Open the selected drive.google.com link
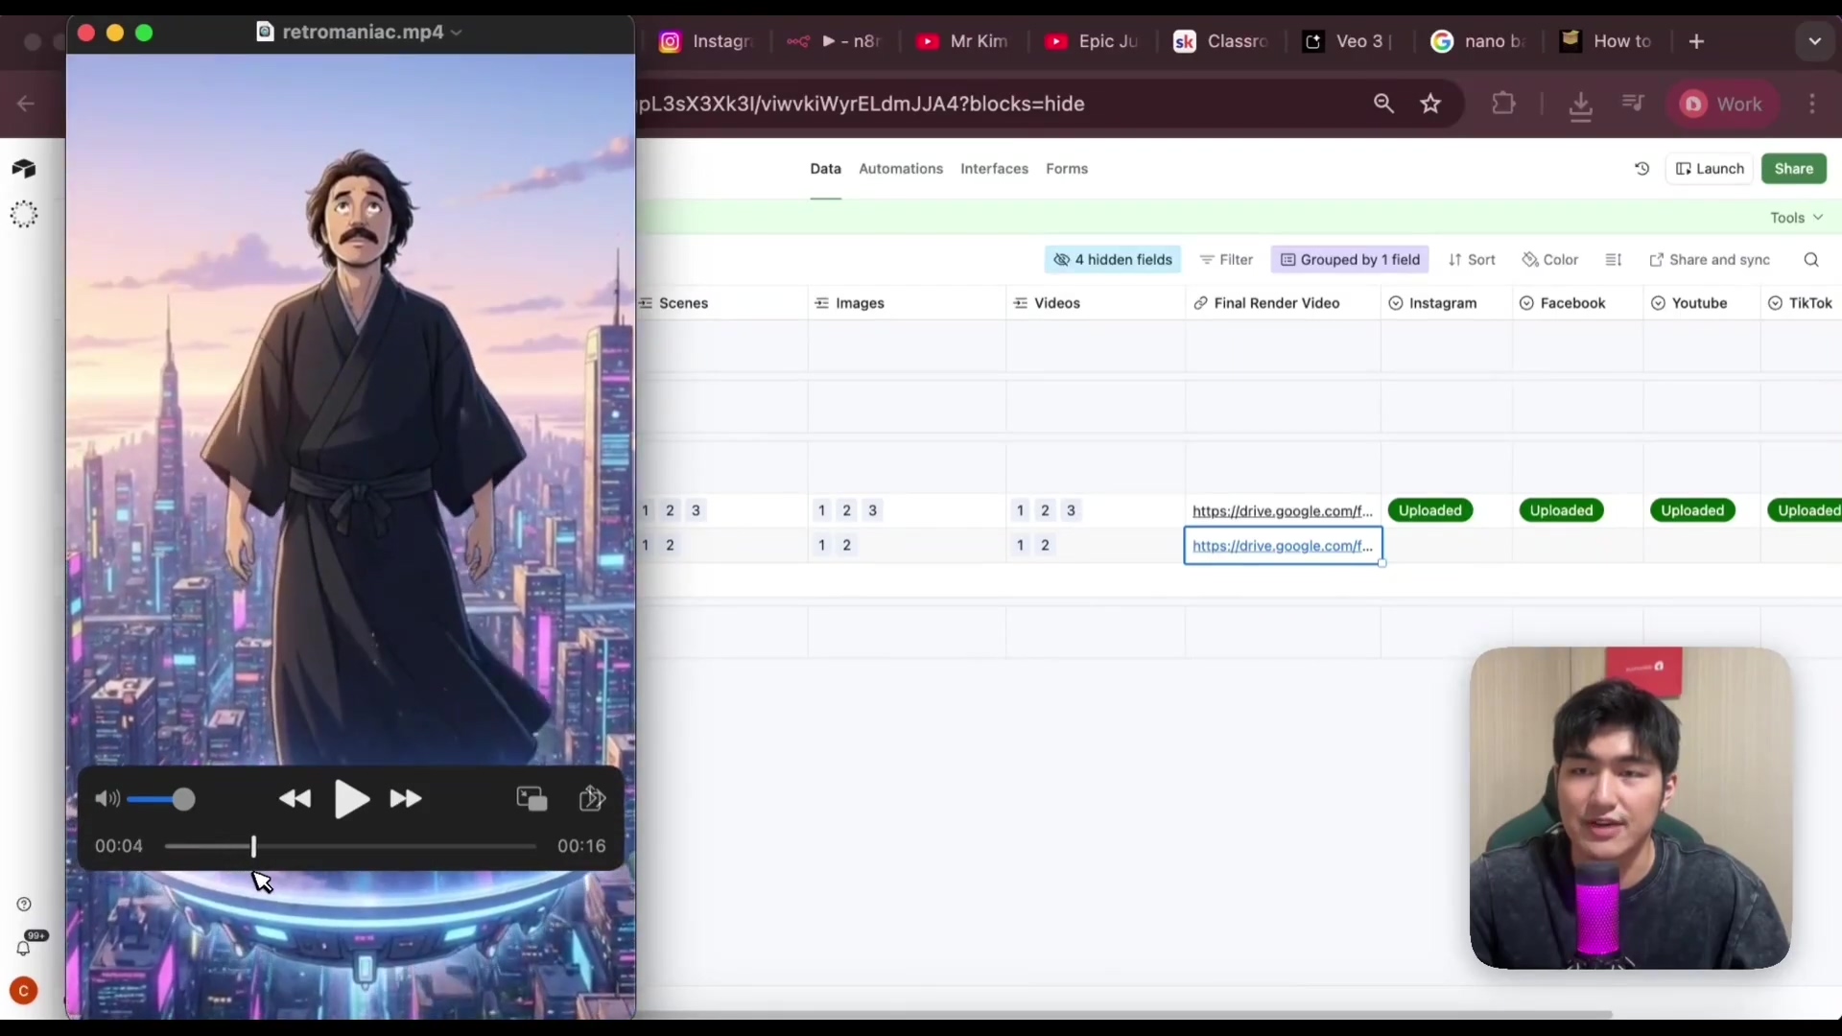Viewport: 1842px width, 1036px height. pyautogui.click(x=1282, y=546)
